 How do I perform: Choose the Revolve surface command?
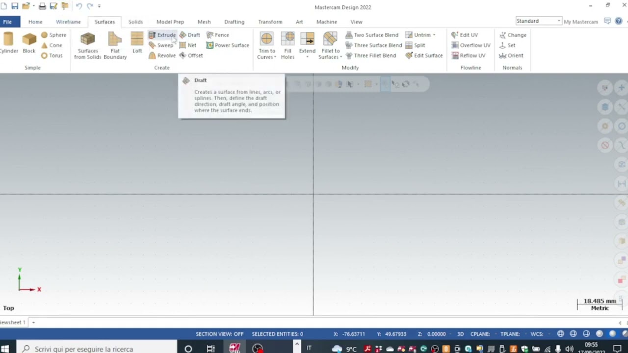[x=162, y=55]
